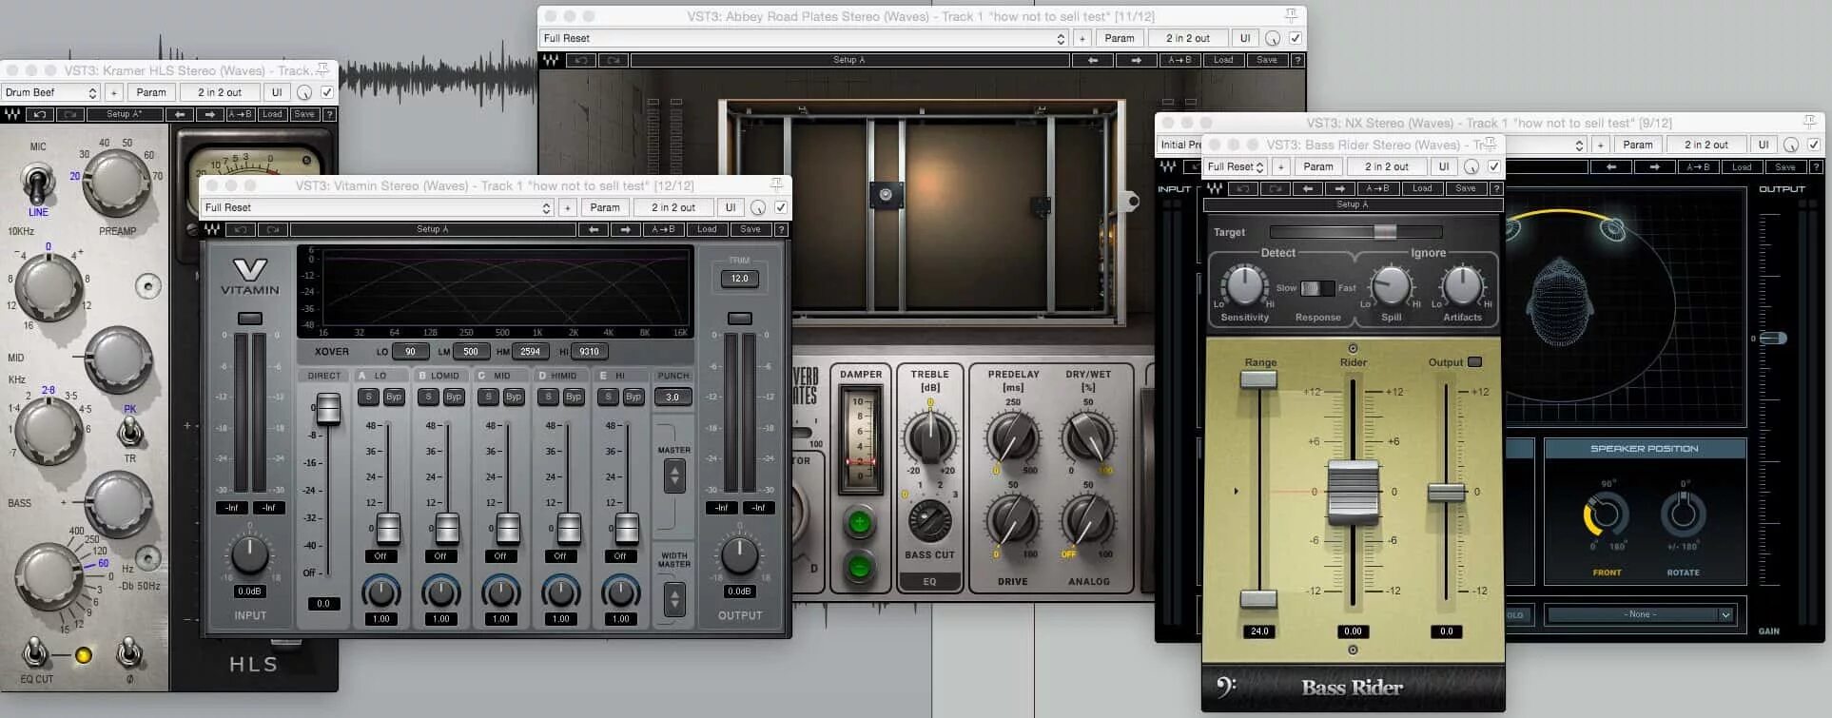The height and width of the screenshot is (718, 1832).
Task: Open Full Reset preset dropdown in Abbey Road Plates
Action: [803, 38]
